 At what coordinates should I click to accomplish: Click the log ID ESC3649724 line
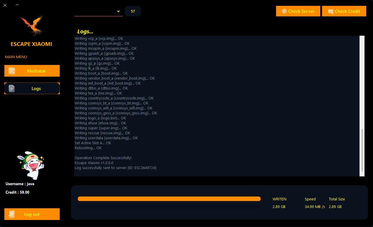pos(115,168)
